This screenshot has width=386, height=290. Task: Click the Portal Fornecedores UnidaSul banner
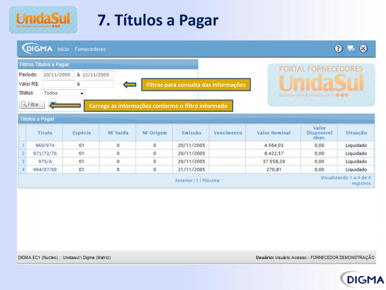321,85
